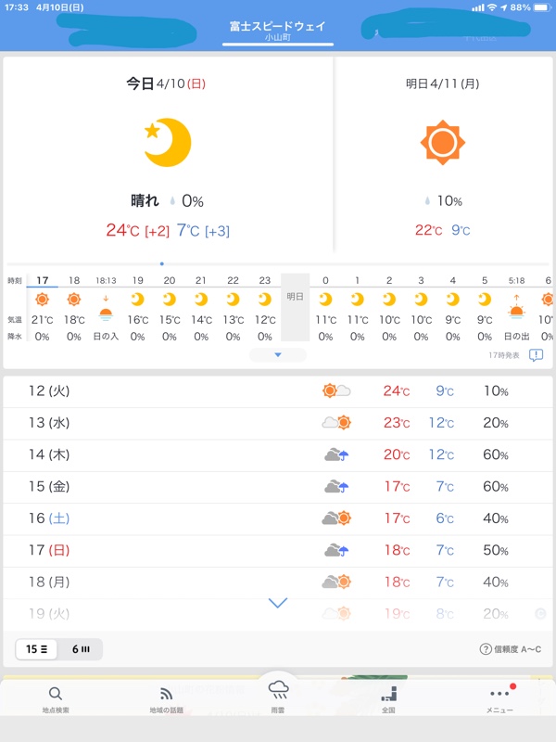
Task: Switch to 15-day list view toggle
Action: [x=36, y=649]
